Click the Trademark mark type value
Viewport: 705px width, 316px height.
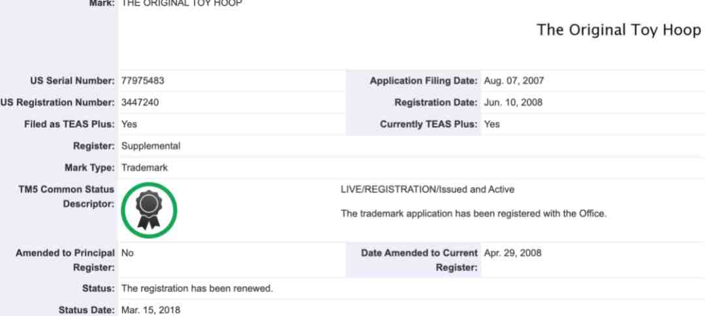pyautogui.click(x=144, y=168)
